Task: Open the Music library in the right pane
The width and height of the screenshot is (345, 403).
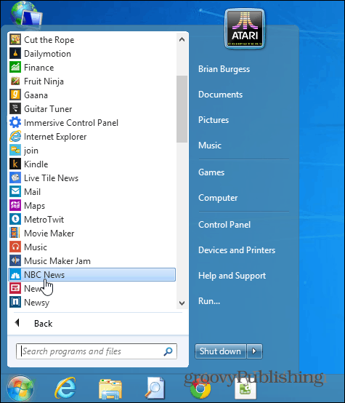Action: click(x=210, y=145)
